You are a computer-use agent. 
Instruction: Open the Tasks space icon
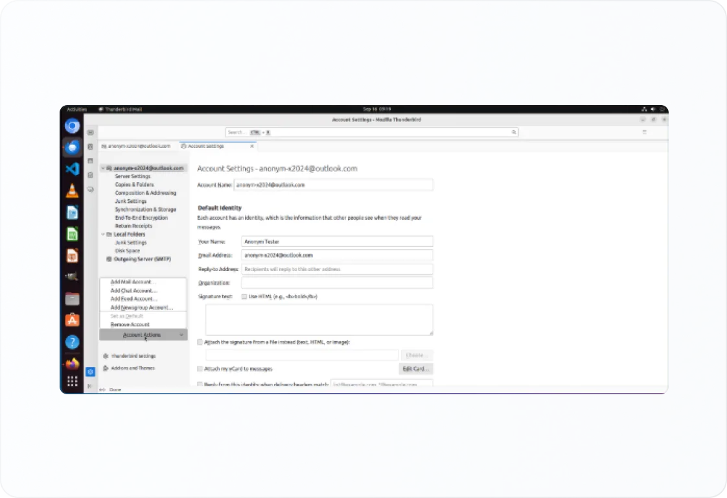tap(91, 176)
